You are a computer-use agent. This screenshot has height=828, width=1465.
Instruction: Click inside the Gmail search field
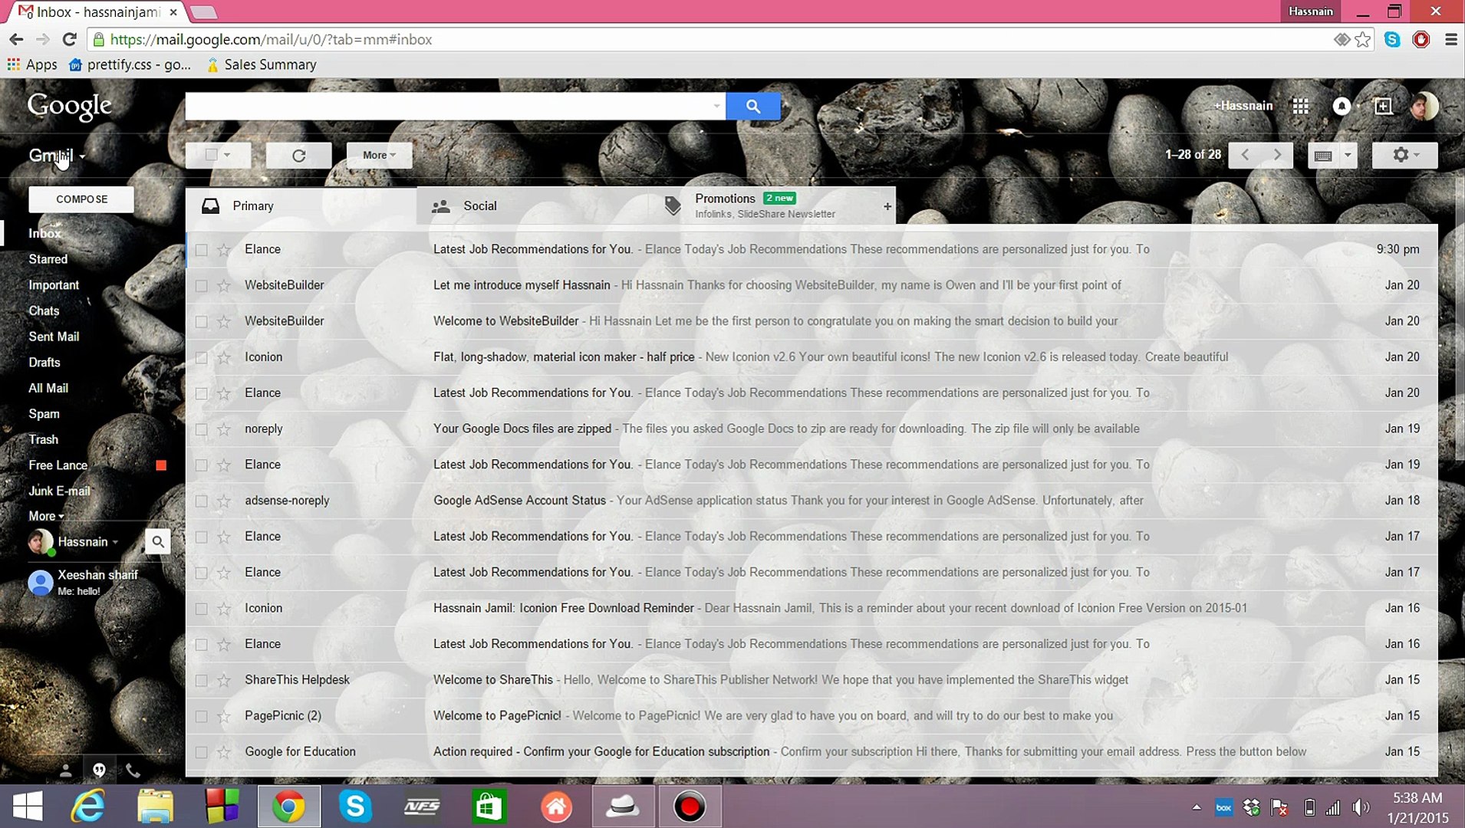click(x=453, y=106)
